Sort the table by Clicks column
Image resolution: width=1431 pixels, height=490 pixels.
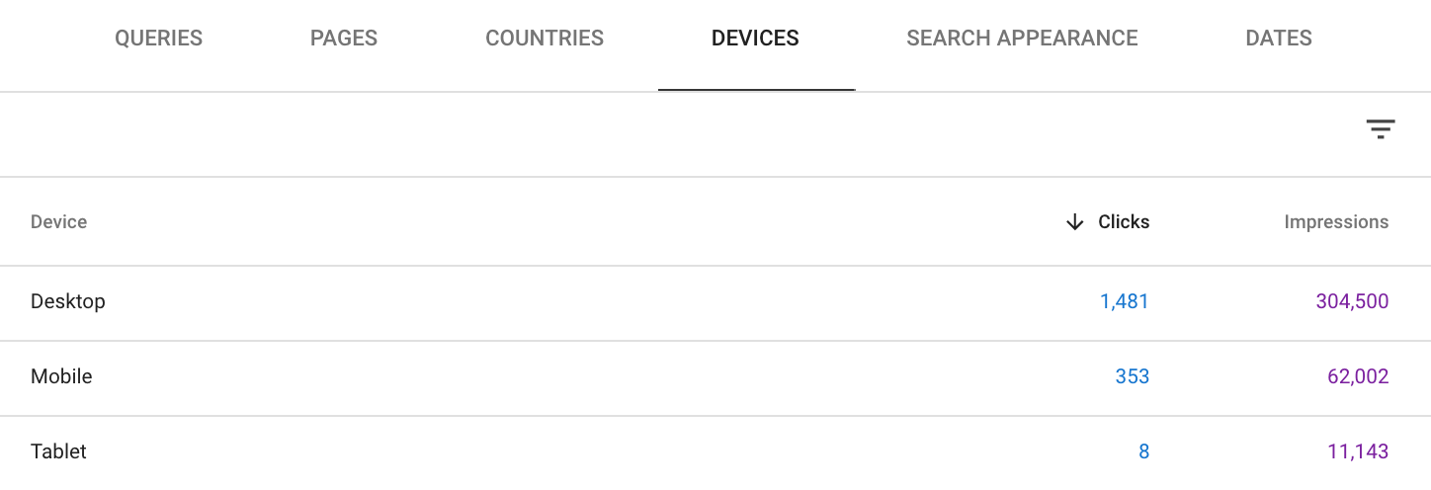1124,222
